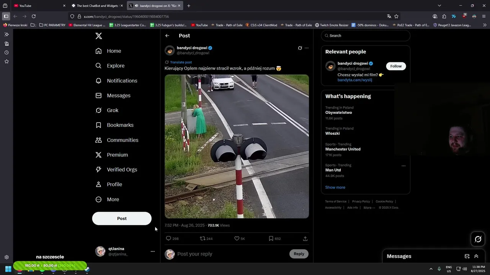Click the X Search box
Screen dimensions: 490x275
[x=366, y=36]
